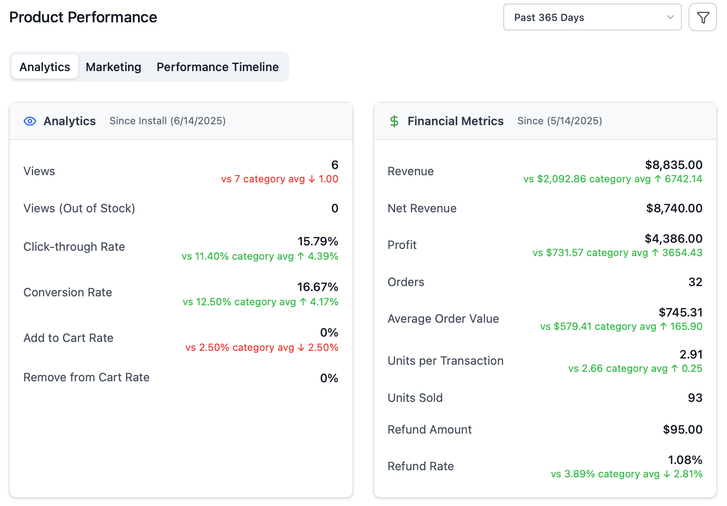Switch to the Marketing tab
Viewport: 727px width, 506px height.
(113, 67)
